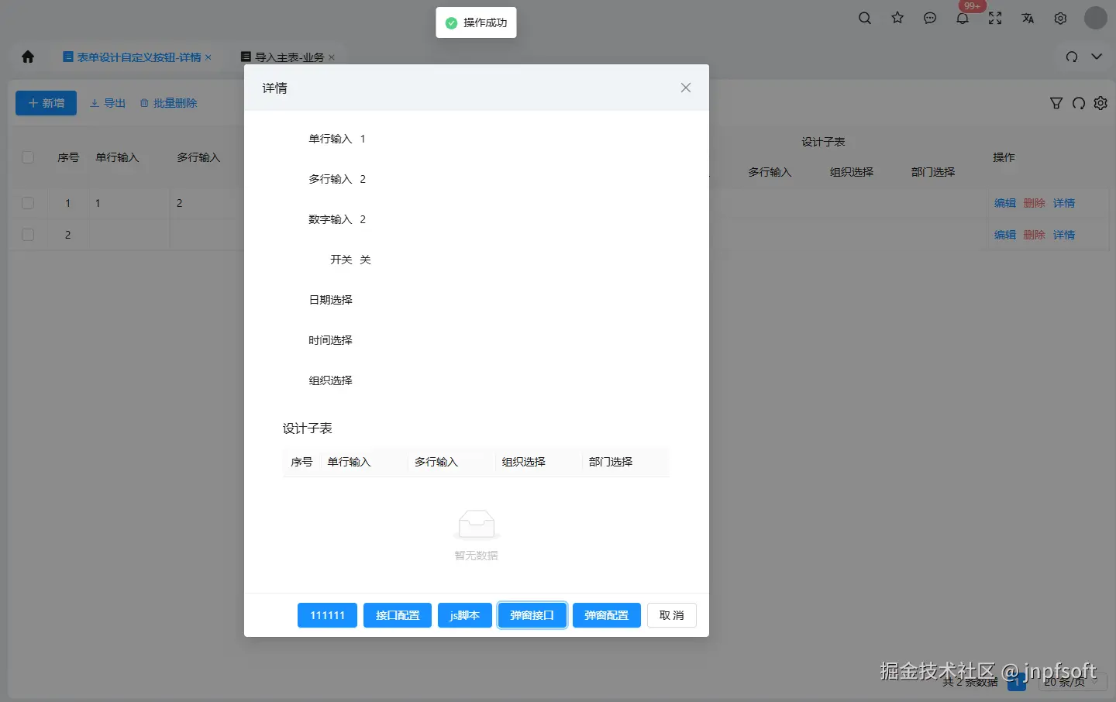Click 删除 link in row 1
Screen dimensions: 1116x702
pos(1035,203)
